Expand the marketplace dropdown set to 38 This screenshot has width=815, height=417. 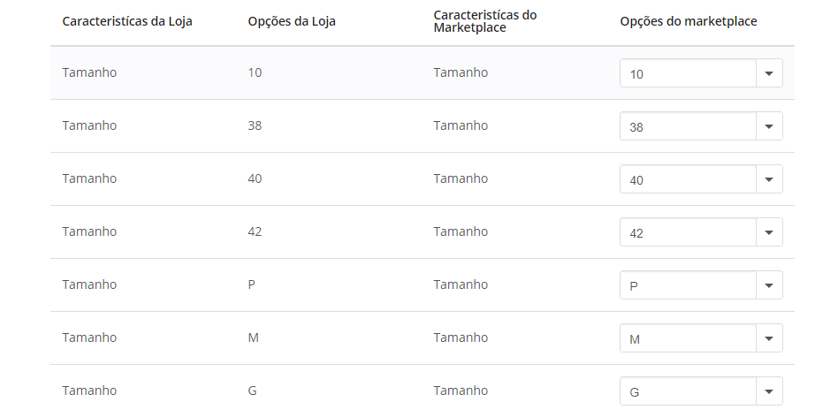(701, 126)
